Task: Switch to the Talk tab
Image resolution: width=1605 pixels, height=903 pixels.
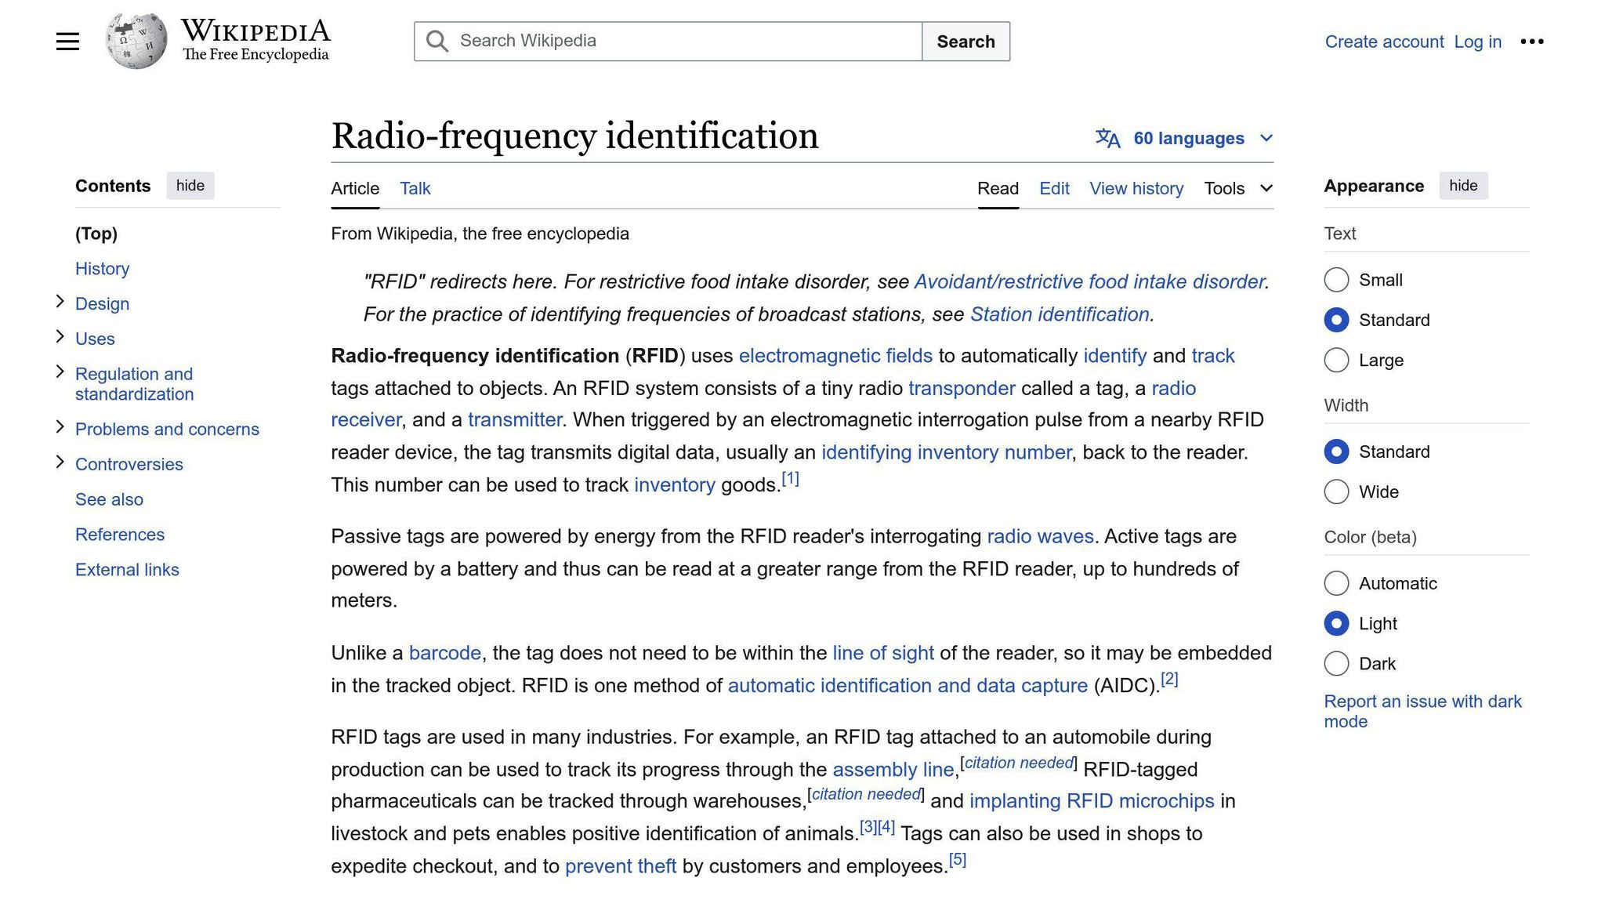Action: click(x=415, y=188)
